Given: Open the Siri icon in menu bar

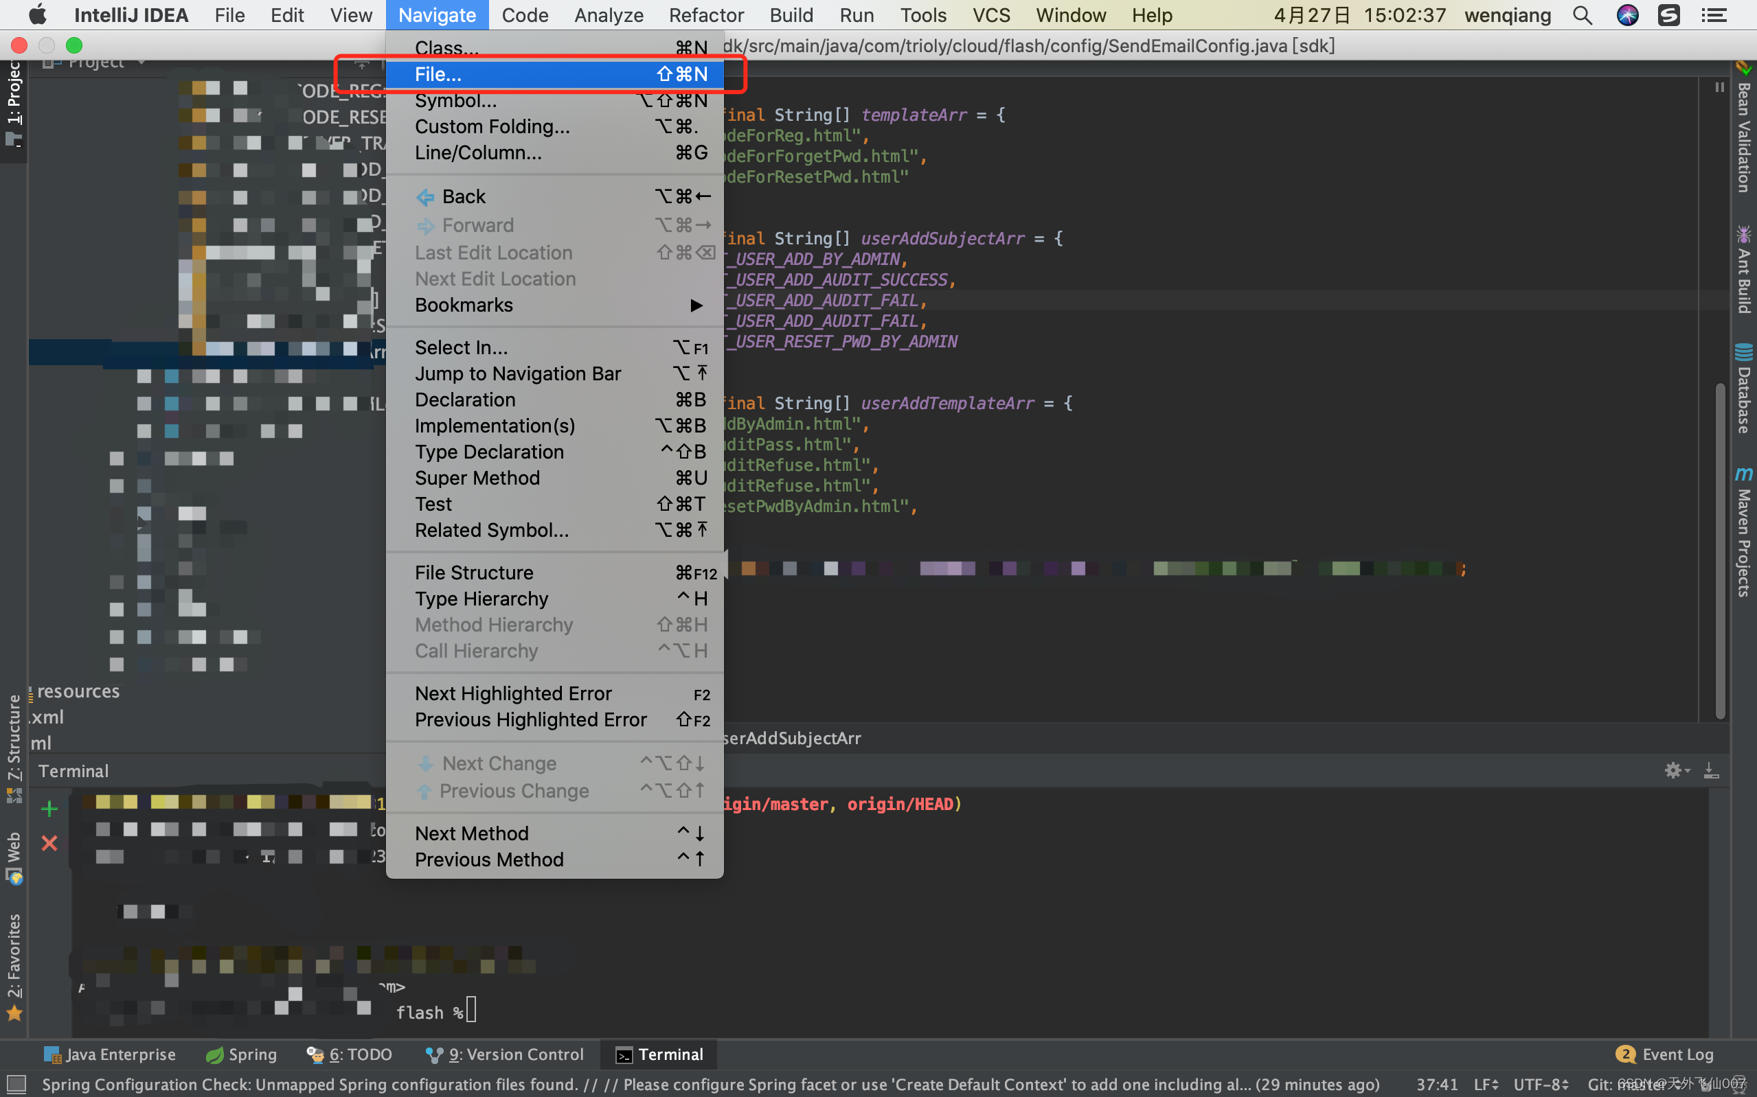Looking at the screenshot, I should coord(1627,15).
